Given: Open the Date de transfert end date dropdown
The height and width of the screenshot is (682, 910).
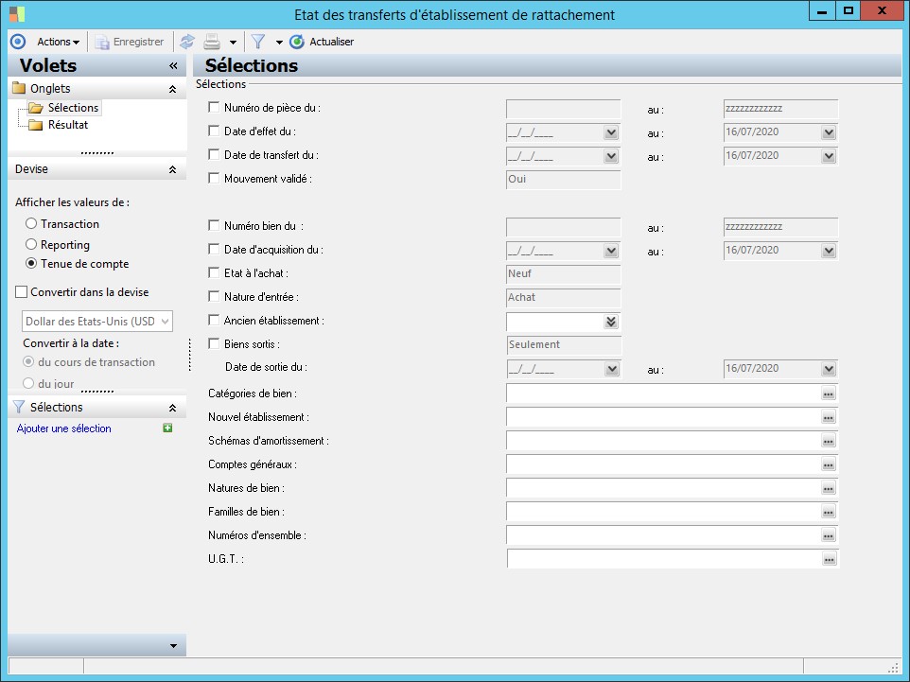Looking at the screenshot, I should tap(828, 157).
